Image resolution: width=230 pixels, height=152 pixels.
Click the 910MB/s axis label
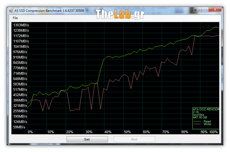click(x=20, y=57)
